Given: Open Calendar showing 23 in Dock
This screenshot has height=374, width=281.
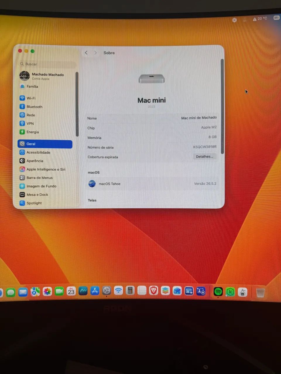Looking at the screenshot, I should click(x=71, y=291).
